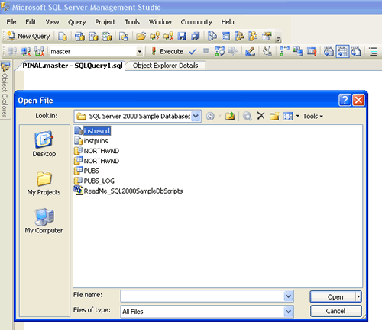The image size is (382, 330).
Task: Open the View menu
Action: click(52, 22)
